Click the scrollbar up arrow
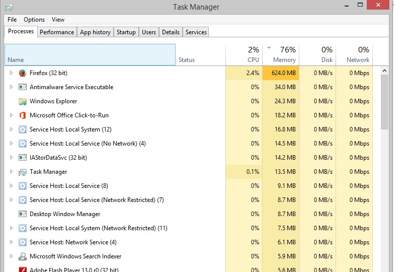The height and width of the screenshot is (272, 412). pyautogui.click(x=384, y=71)
